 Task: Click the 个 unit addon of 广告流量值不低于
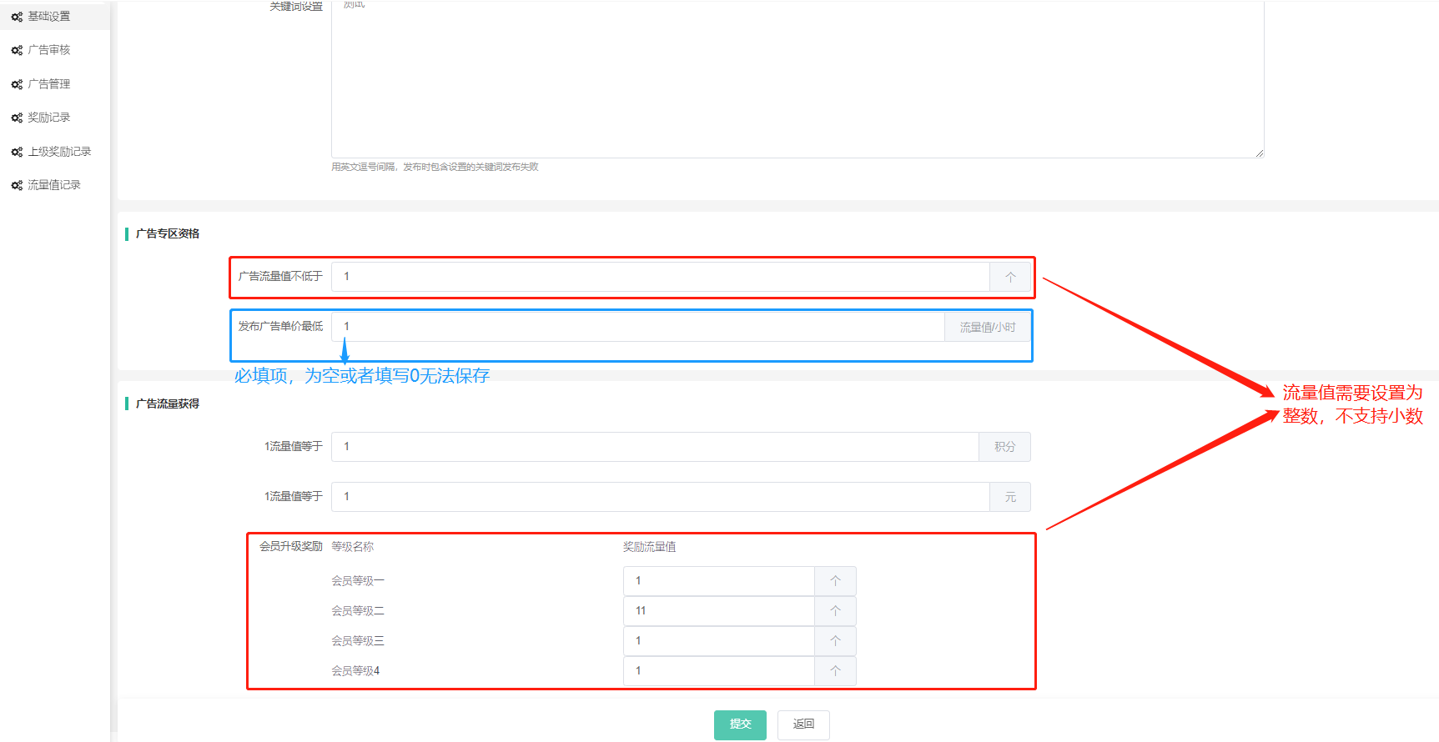coord(1010,277)
